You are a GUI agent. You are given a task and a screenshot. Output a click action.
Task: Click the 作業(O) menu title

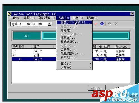(x=63, y=18)
